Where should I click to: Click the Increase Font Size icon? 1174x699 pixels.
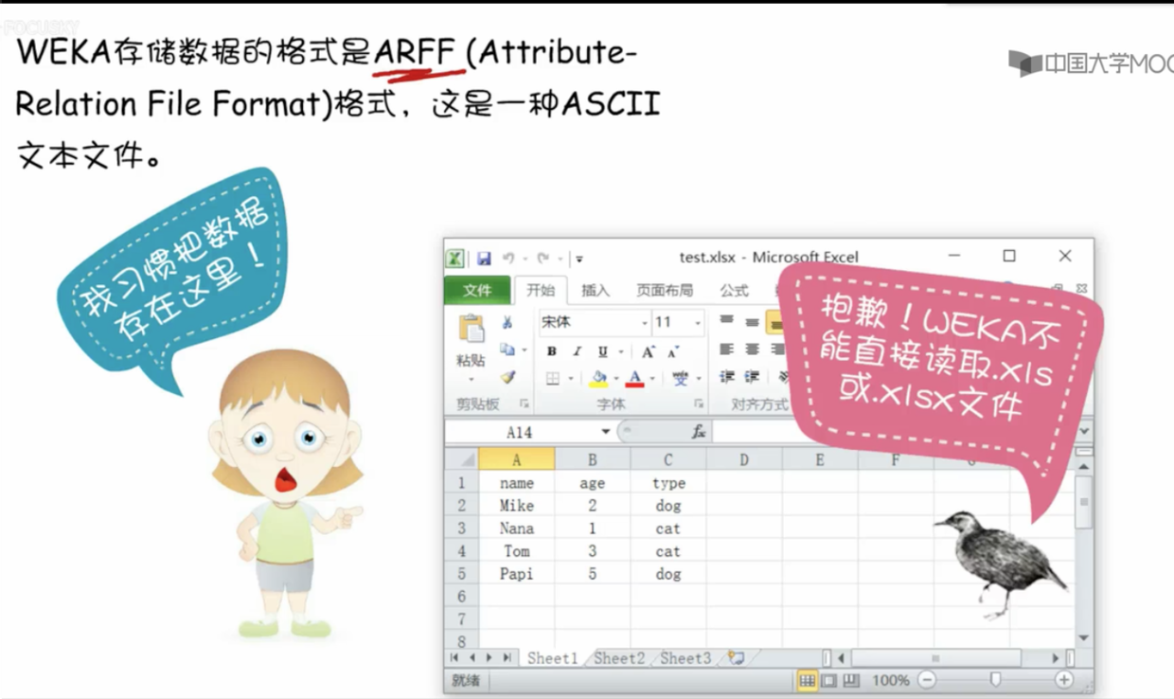click(649, 351)
